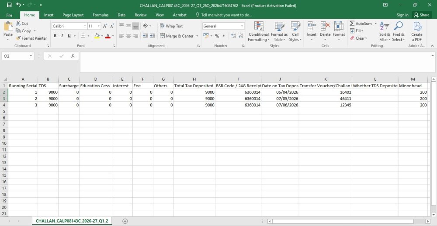Switch to Formulas tab
Image resolution: width=437 pixels, height=226 pixels.
tap(101, 15)
